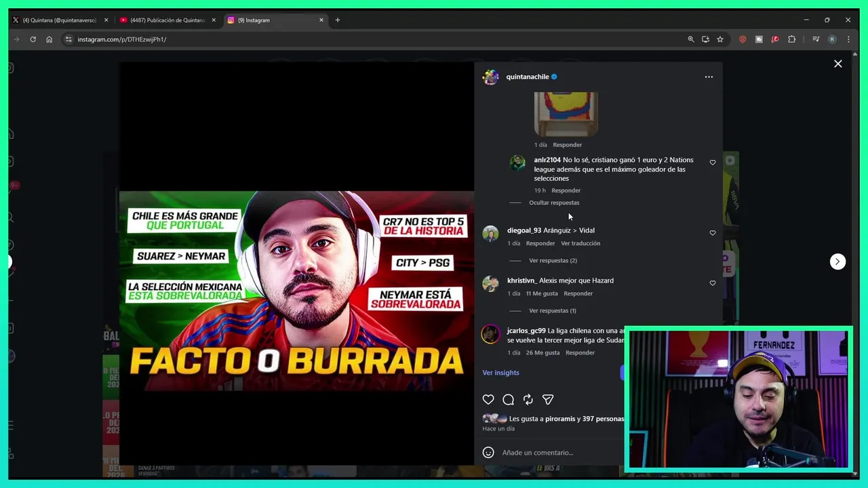
Task: Close the Instagram post overlay
Action: (838, 64)
